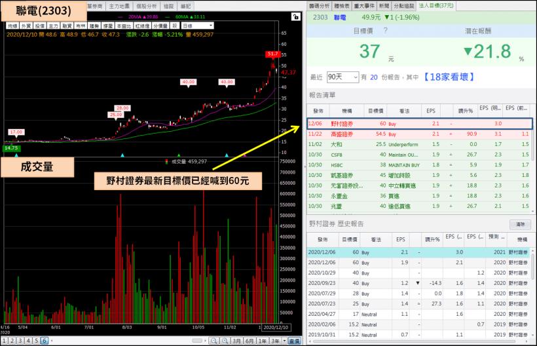Sort report list by 機構 column header
This screenshot has width=537, height=346.
pos(347,111)
